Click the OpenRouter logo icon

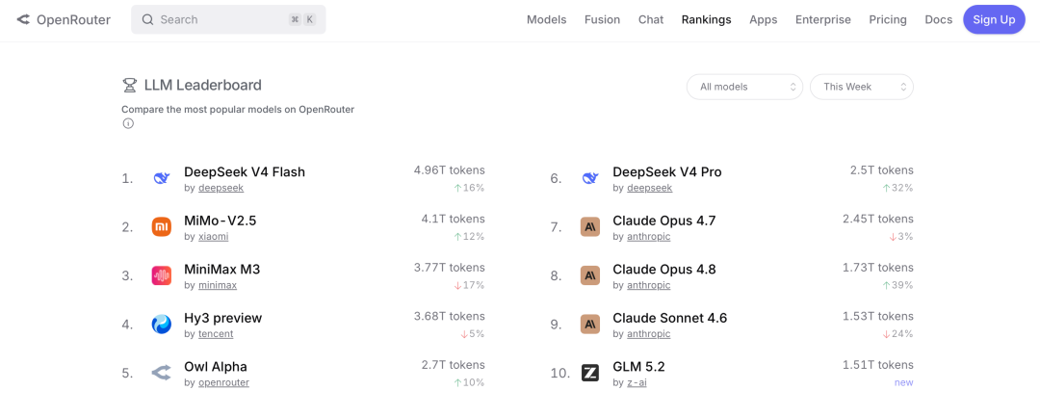24,20
